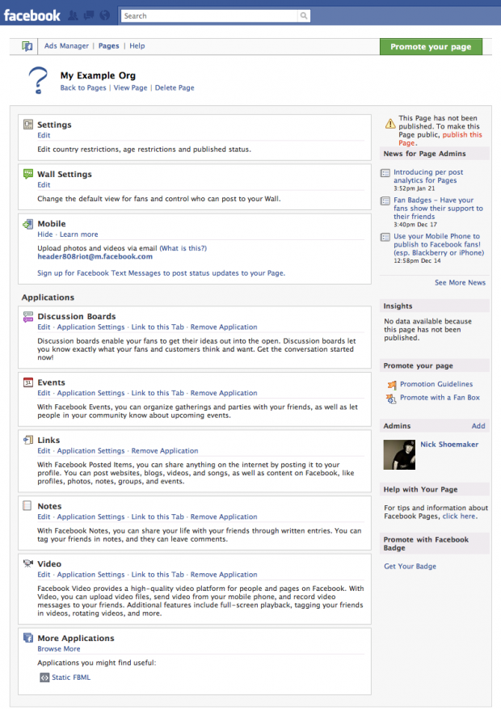This screenshot has height=709, width=501.
Task: Click the warning triangle icon
Action: 390,124
